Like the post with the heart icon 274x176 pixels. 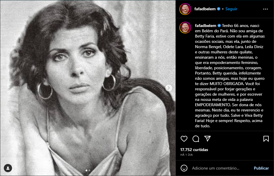pos(184,139)
